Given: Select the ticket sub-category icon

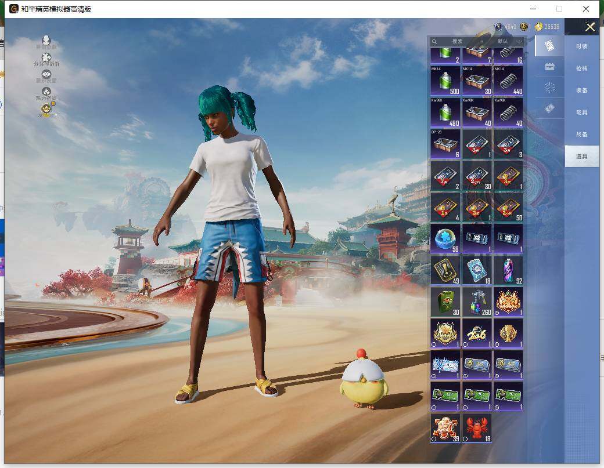Looking at the screenshot, I should tap(549, 108).
